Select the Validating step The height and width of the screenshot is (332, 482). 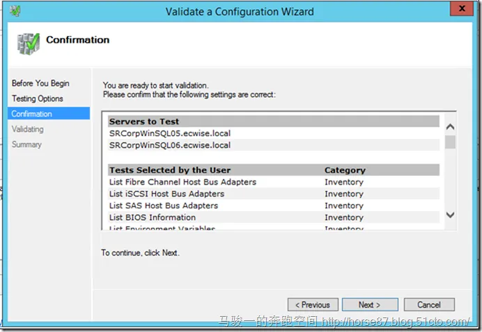[28, 129]
